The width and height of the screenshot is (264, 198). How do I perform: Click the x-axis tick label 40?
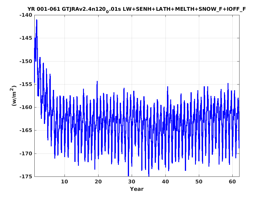coord(165,182)
